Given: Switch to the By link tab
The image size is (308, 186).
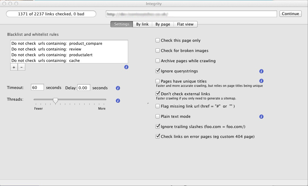Looking at the screenshot, I should [142, 24].
